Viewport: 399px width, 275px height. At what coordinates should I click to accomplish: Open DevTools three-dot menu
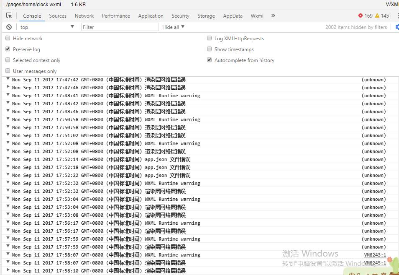[x=397, y=16]
